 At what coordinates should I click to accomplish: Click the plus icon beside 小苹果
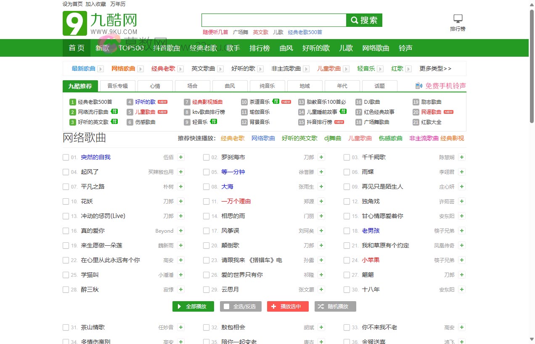461,260
